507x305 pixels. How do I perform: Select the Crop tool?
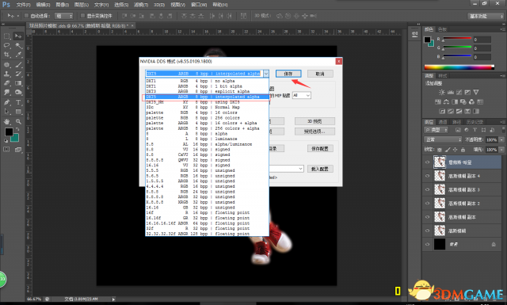pyautogui.click(x=7, y=55)
